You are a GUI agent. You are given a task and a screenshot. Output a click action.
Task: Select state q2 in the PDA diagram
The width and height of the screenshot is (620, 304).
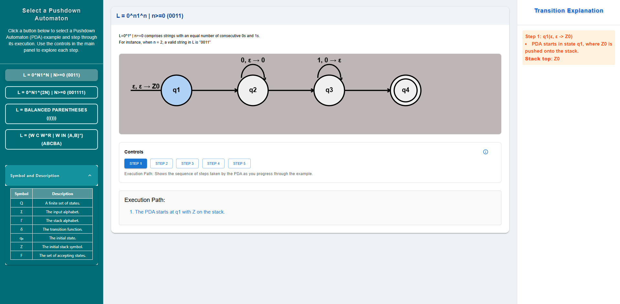[253, 90]
